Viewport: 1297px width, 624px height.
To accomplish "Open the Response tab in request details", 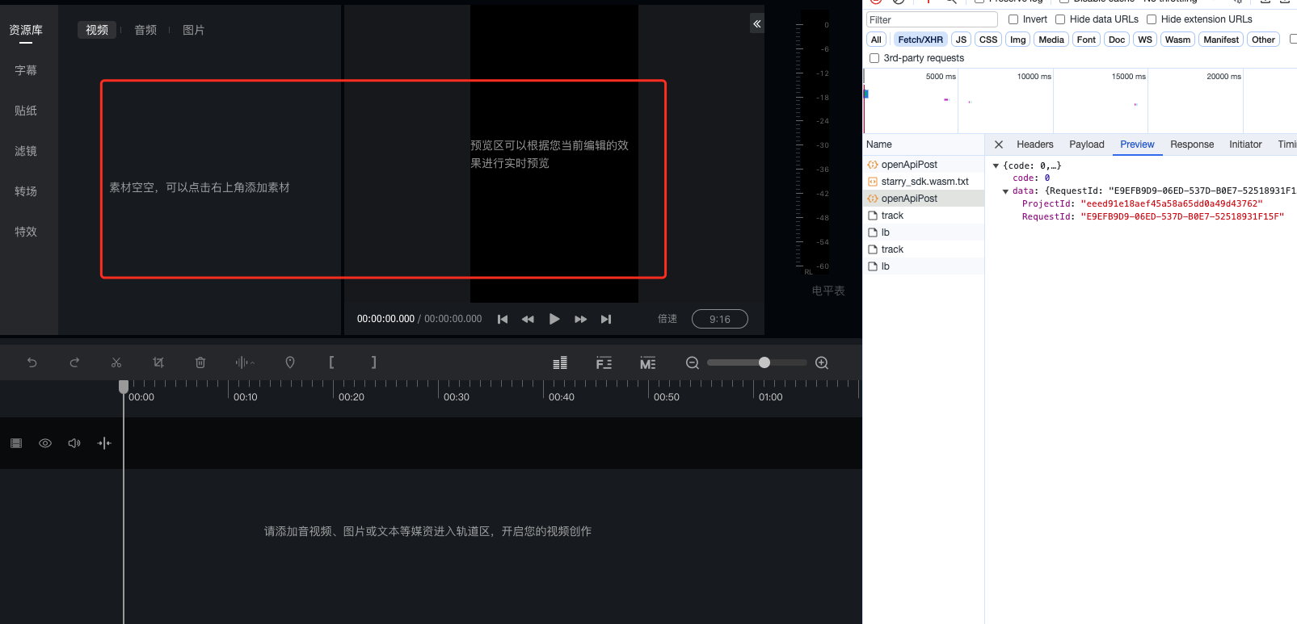I will click(1192, 144).
